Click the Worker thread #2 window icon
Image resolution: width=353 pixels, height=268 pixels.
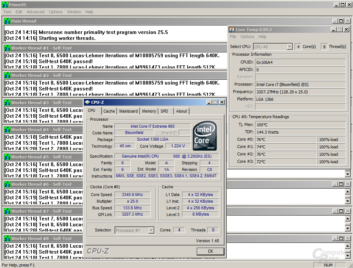pos(7,75)
